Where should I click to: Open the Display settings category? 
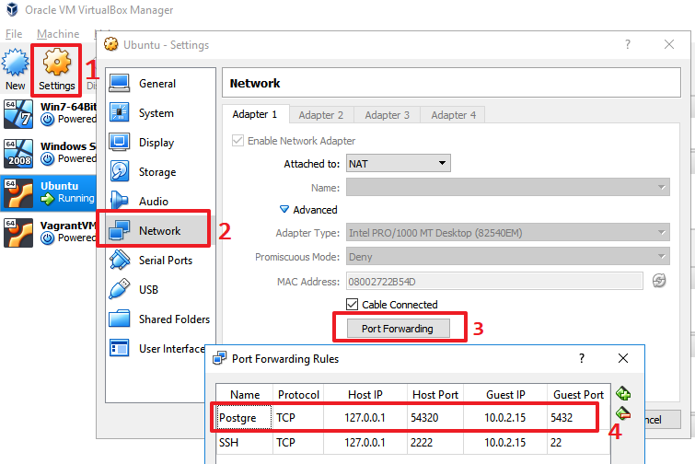coord(156,143)
